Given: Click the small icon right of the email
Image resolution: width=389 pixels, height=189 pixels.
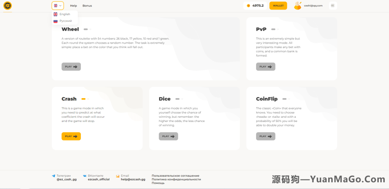Looking at the screenshot, I should tap(332, 6).
